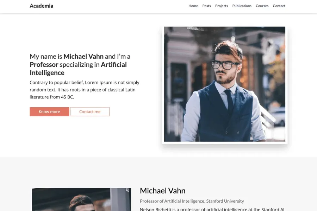Viewport: 317px width, 211px height.
Task: Select Publications in the top navigation
Action: pyautogui.click(x=242, y=6)
